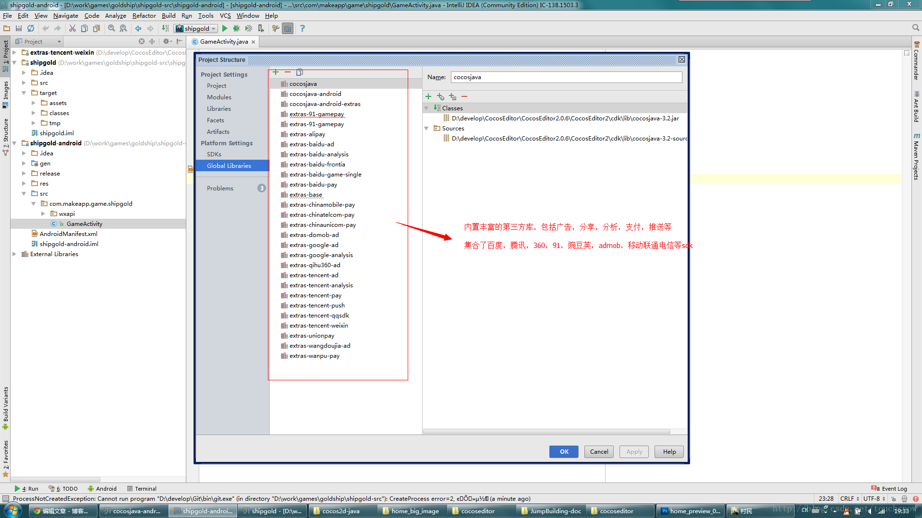
Task: Click the Copy library icon above the library list
Action: 300,72
